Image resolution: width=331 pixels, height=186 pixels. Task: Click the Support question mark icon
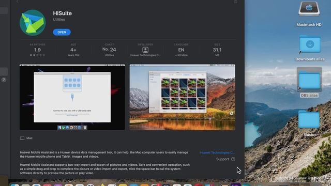click(233, 159)
